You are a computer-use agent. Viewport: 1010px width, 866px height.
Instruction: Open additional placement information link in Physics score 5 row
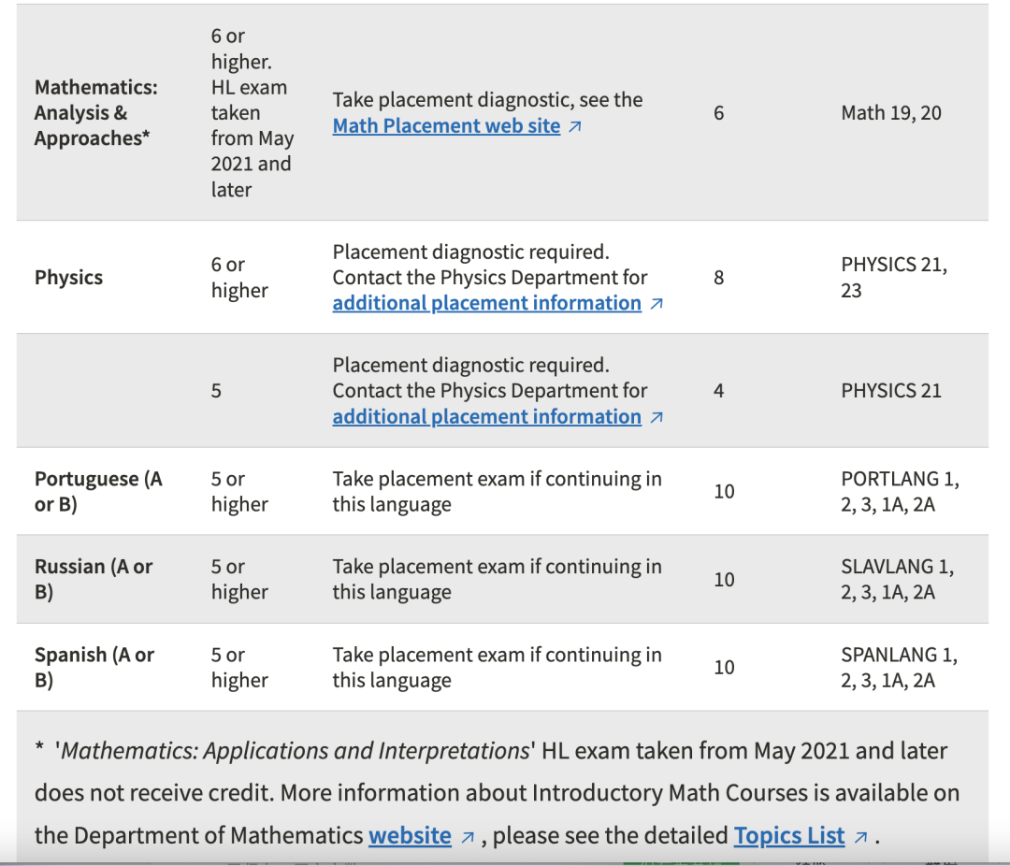[x=487, y=416]
